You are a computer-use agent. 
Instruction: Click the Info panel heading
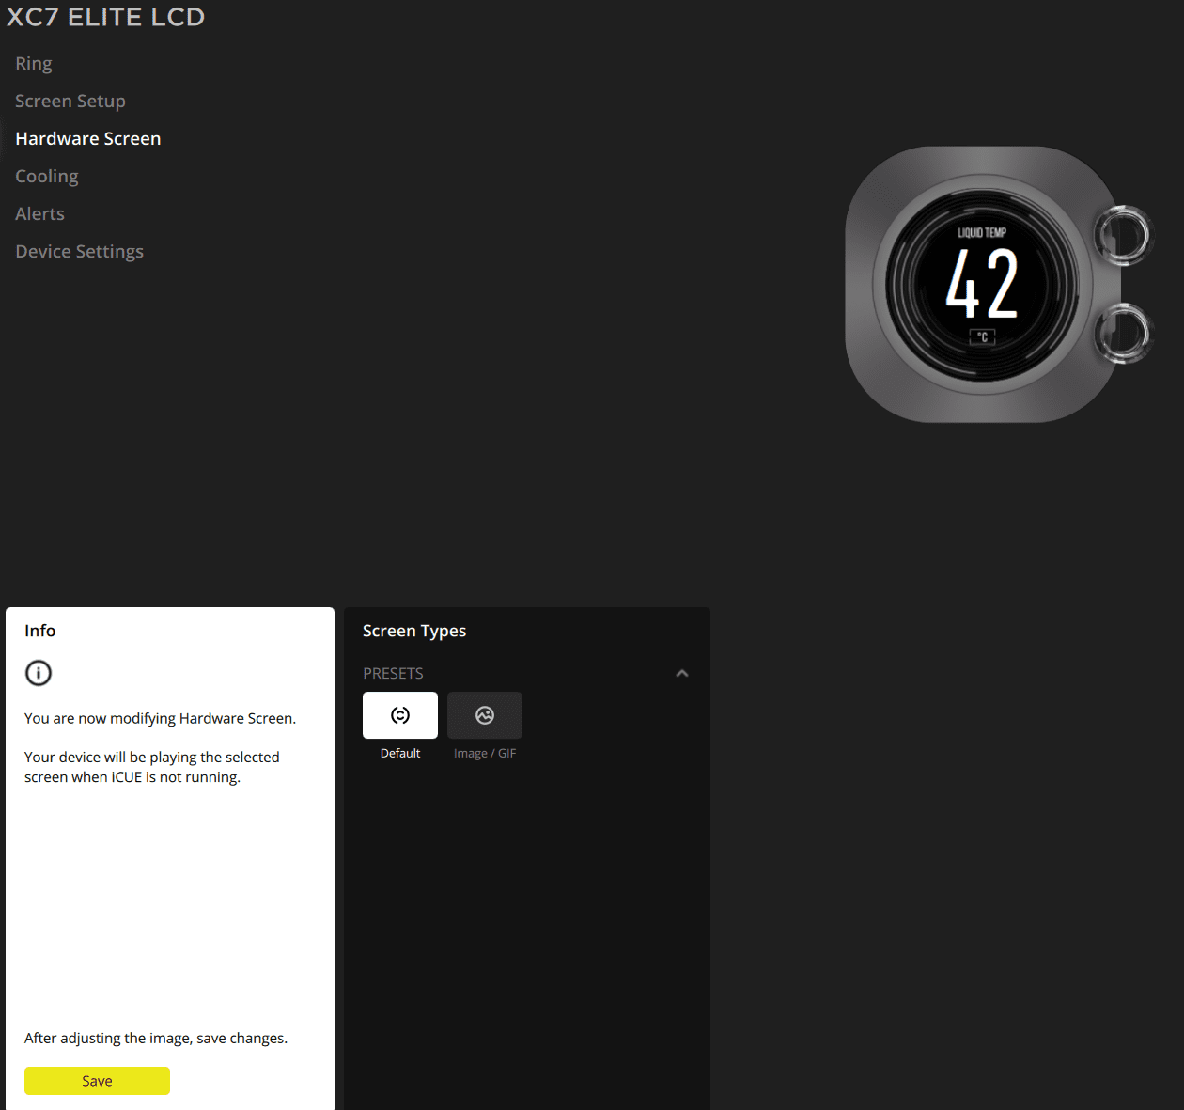coord(40,631)
